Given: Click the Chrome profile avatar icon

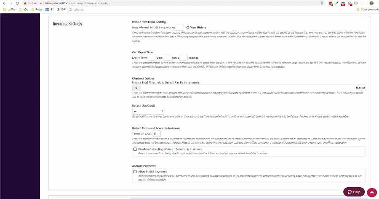Looking at the screenshot, I should pos(371,3).
